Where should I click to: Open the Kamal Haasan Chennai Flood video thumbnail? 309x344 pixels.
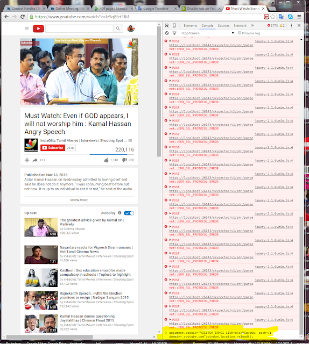41,324
